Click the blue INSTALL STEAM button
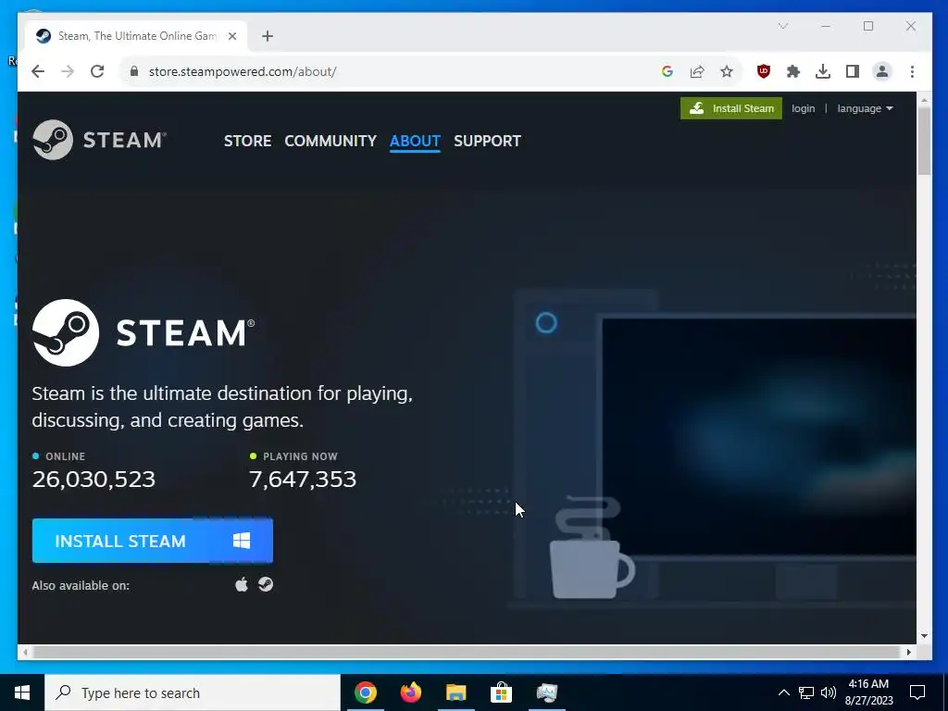The image size is (948, 711). 153,541
